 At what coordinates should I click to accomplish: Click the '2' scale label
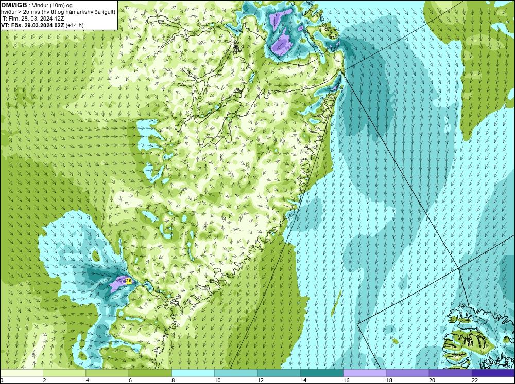[44, 380]
